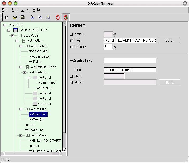Viewport: 189px width, 163px height.
Task: Click the tree scroll-up arrow
Action: [x=64, y=24]
